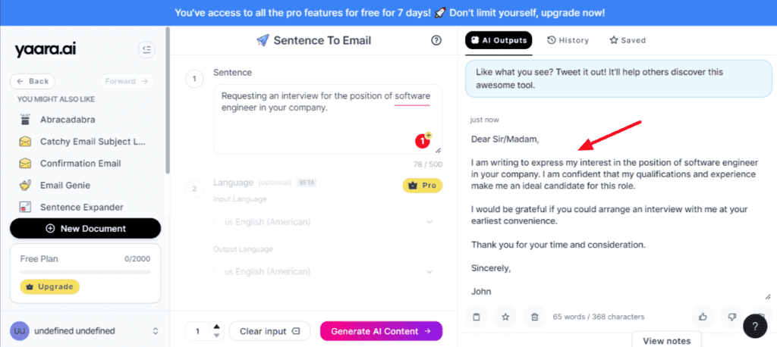Expand the Output Language dropdown

328,272
